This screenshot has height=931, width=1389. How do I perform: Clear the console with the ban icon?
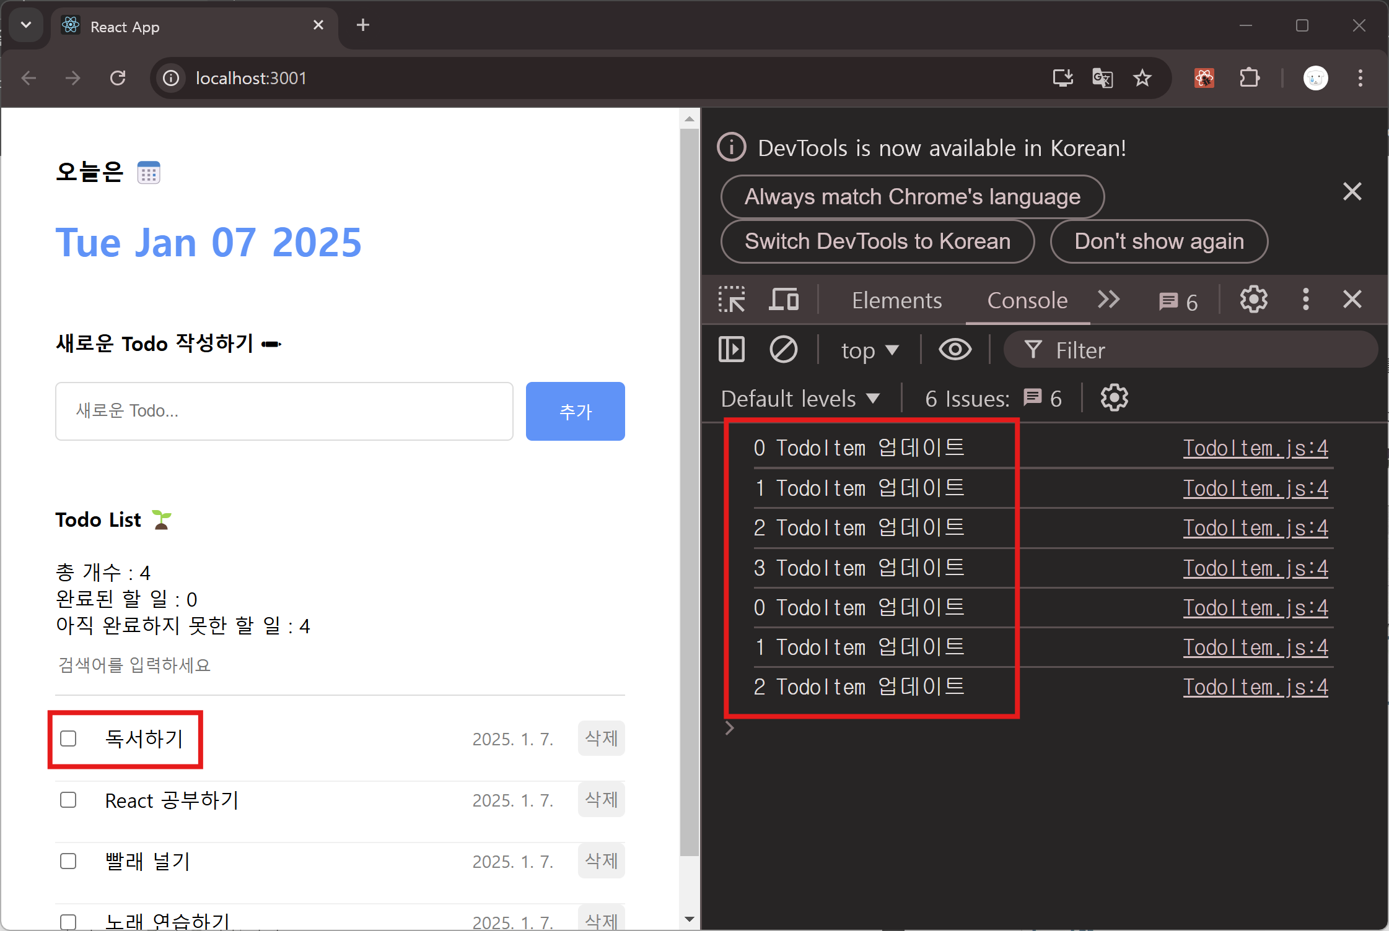[x=783, y=350]
